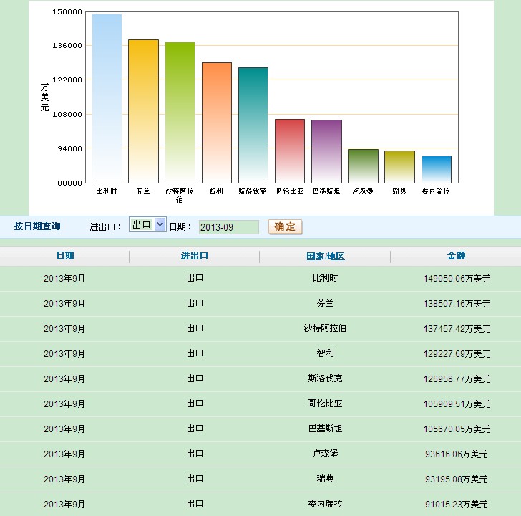Click the orange 智利 chart bar
The width and height of the screenshot is (521, 516).
[217, 123]
